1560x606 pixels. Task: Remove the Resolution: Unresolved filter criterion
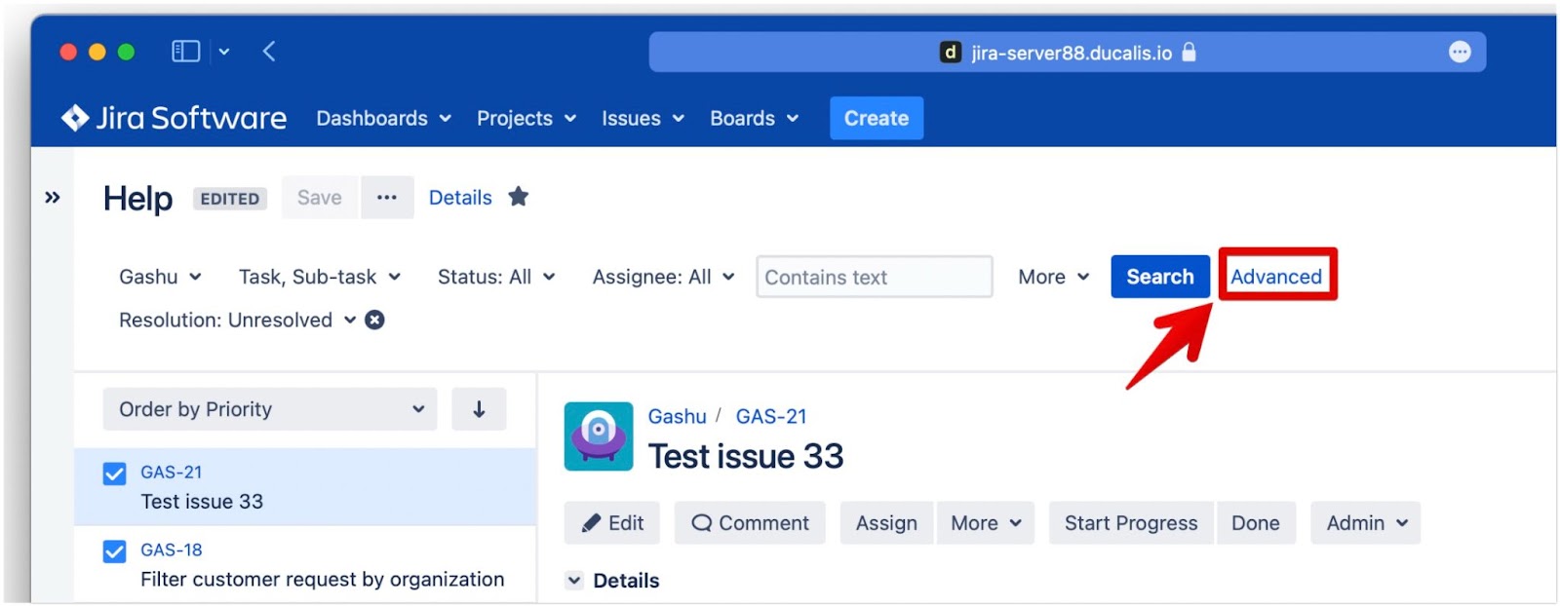coord(374,320)
